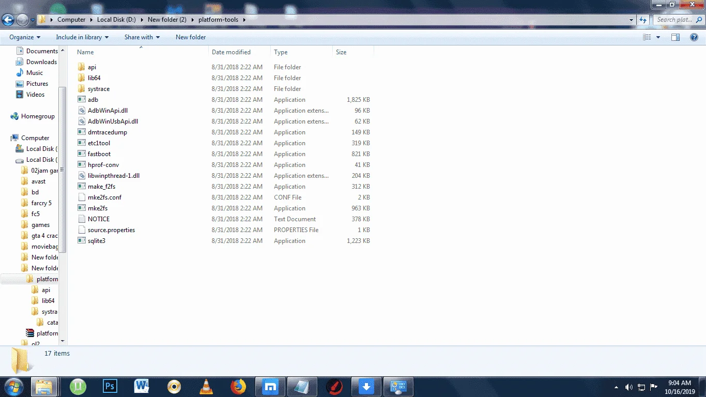Click the 1,825 KB size value
This screenshot has width=706, height=397.
[358, 100]
